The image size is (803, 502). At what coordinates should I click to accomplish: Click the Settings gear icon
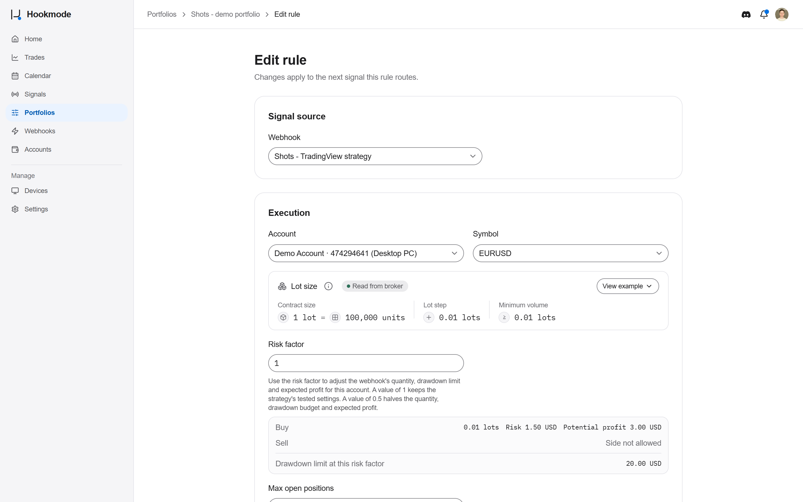tap(15, 209)
